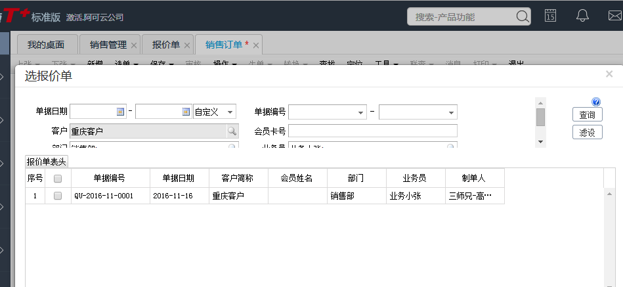The width and height of the screenshot is (623, 287).
Task: Open end date calendar picker
Action: [186, 112]
